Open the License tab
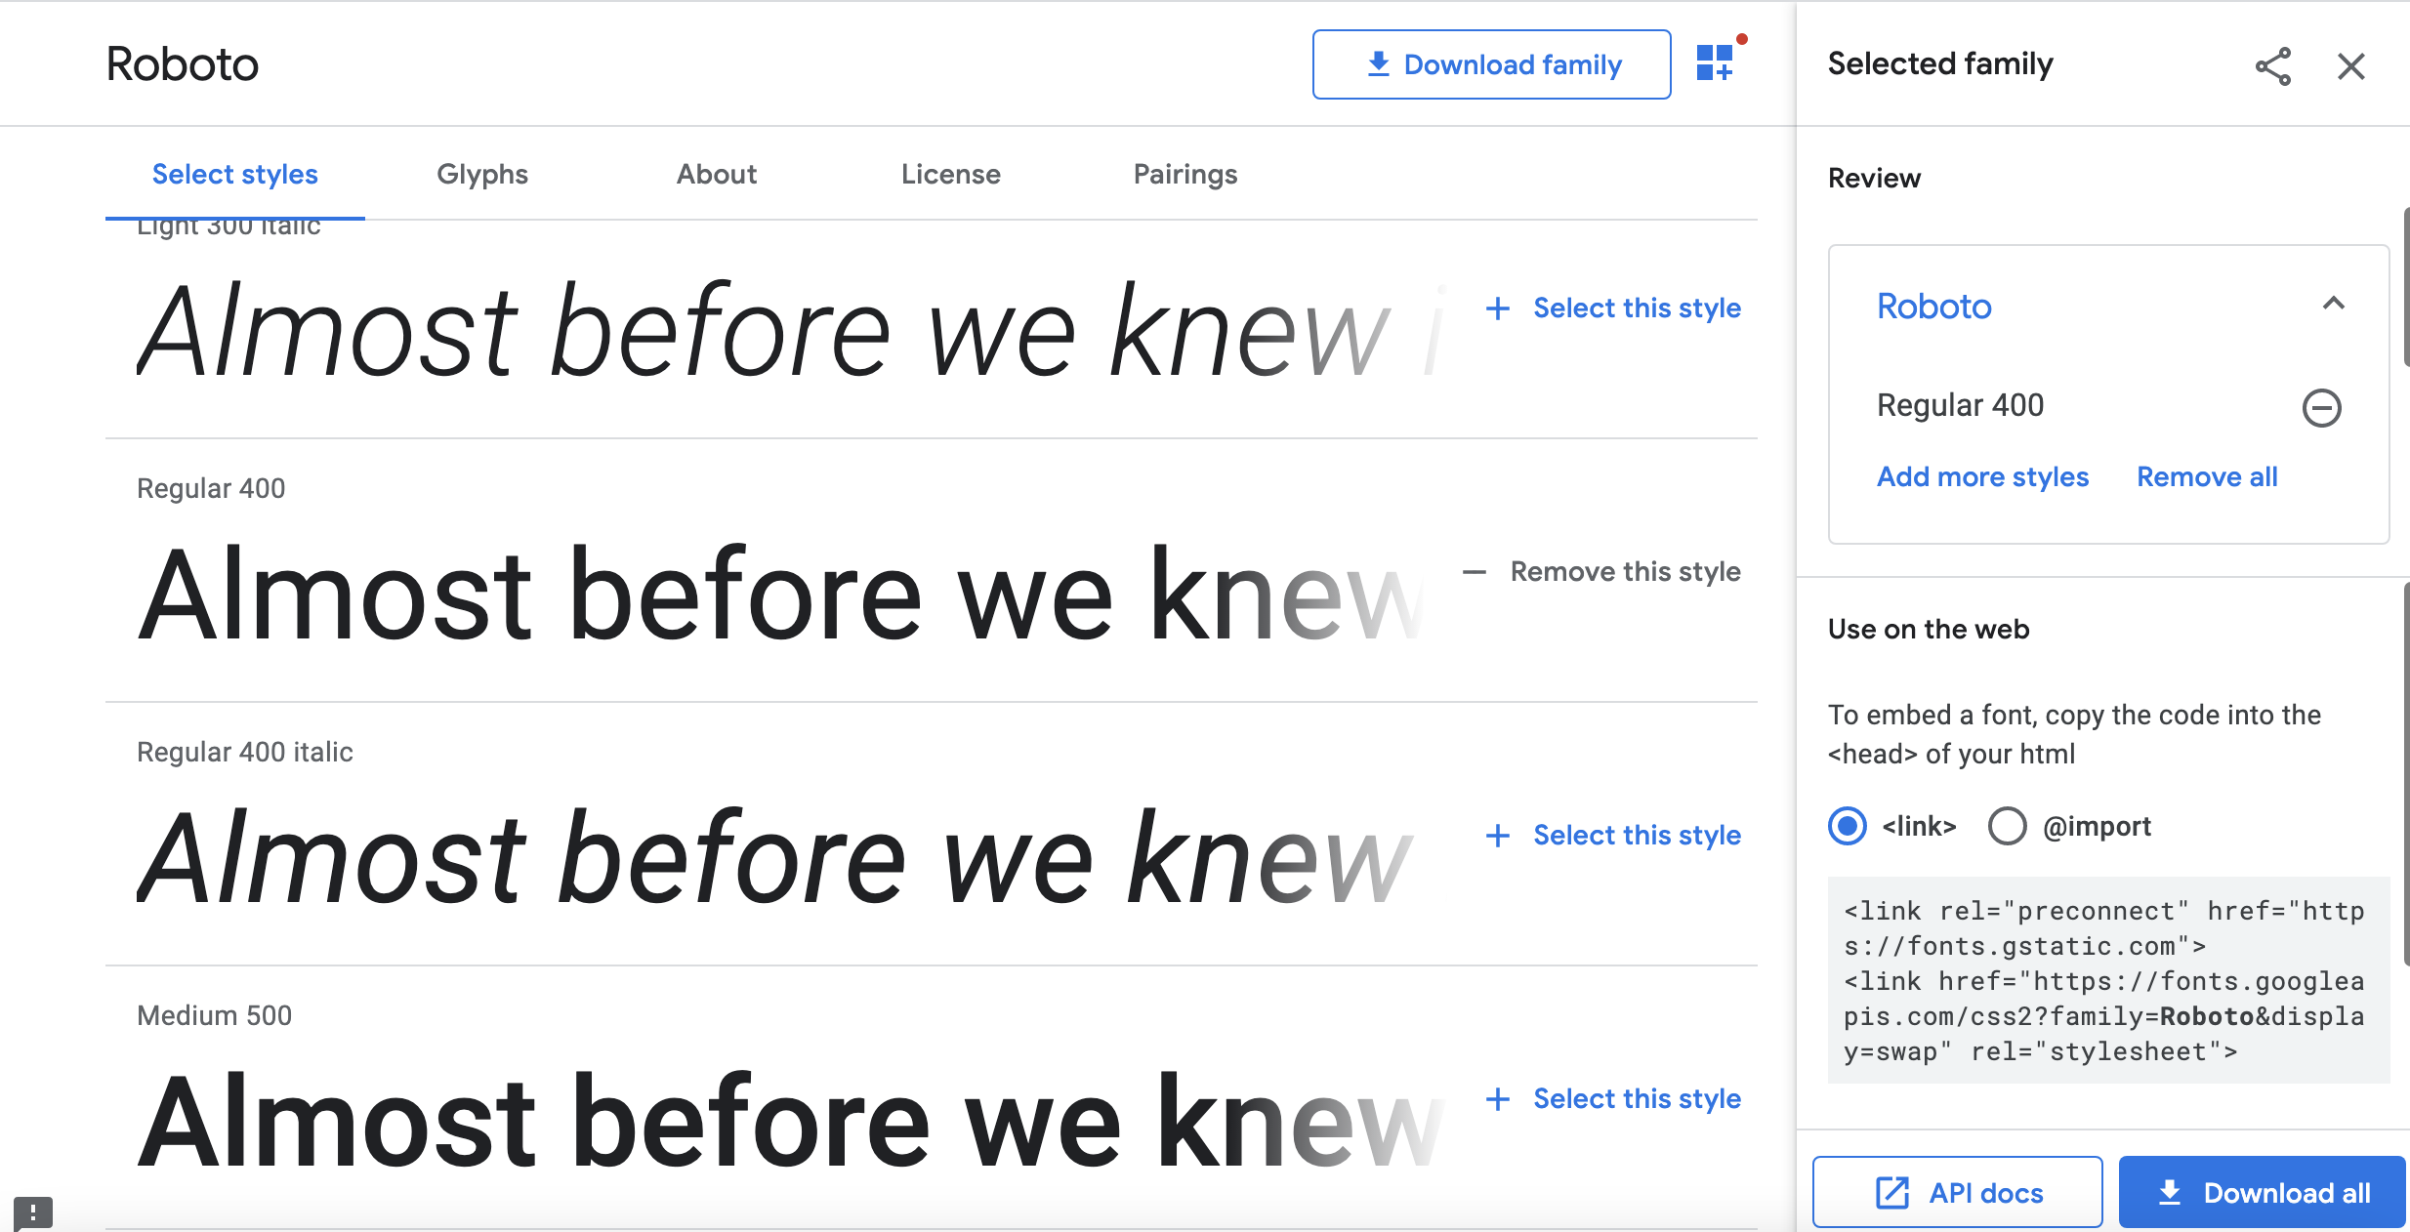This screenshot has width=2410, height=1232. tap(951, 174)
